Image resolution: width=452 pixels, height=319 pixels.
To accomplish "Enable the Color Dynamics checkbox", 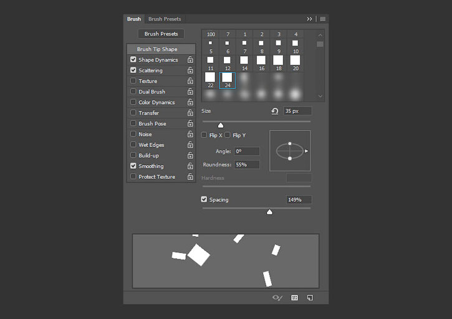I will tap(133, 102).
